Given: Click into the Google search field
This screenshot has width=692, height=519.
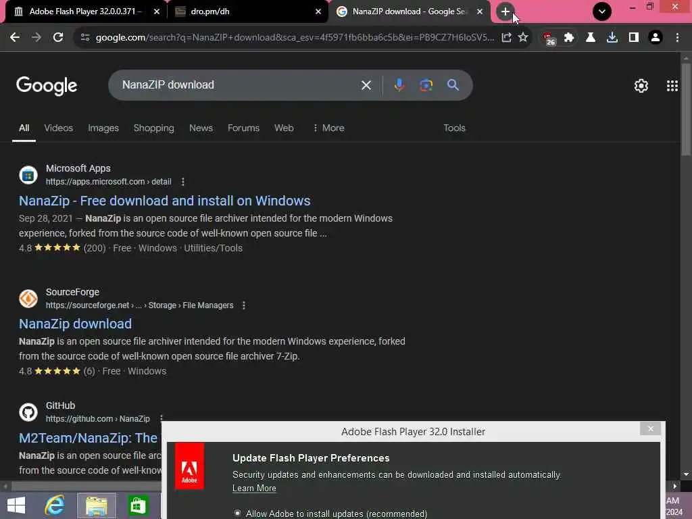Looking at the screenshot, I should (x=239, y=84).
